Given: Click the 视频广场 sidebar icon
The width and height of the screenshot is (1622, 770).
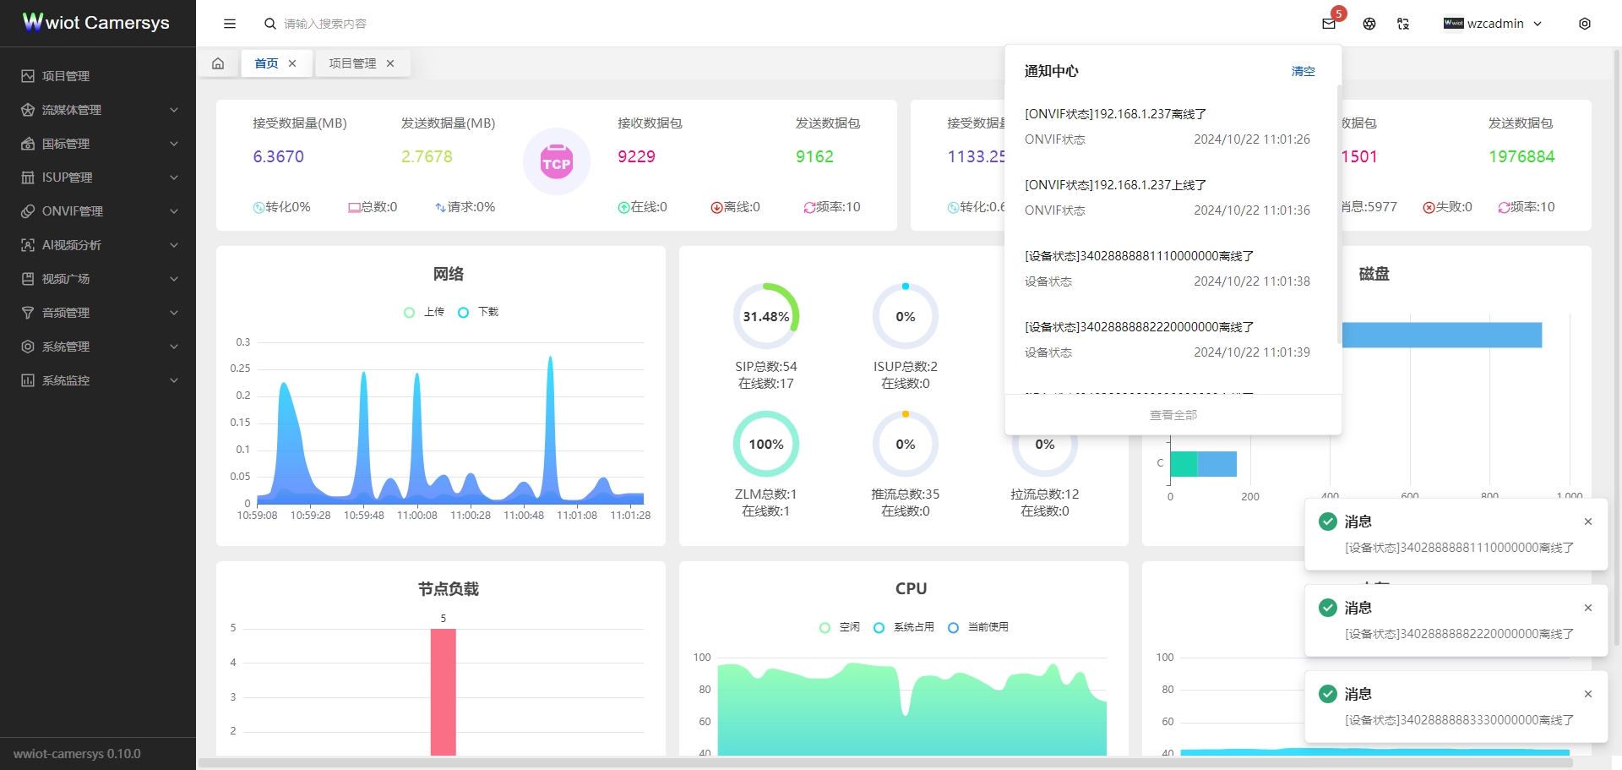Looking at the screenshot, I should point(28,279).
